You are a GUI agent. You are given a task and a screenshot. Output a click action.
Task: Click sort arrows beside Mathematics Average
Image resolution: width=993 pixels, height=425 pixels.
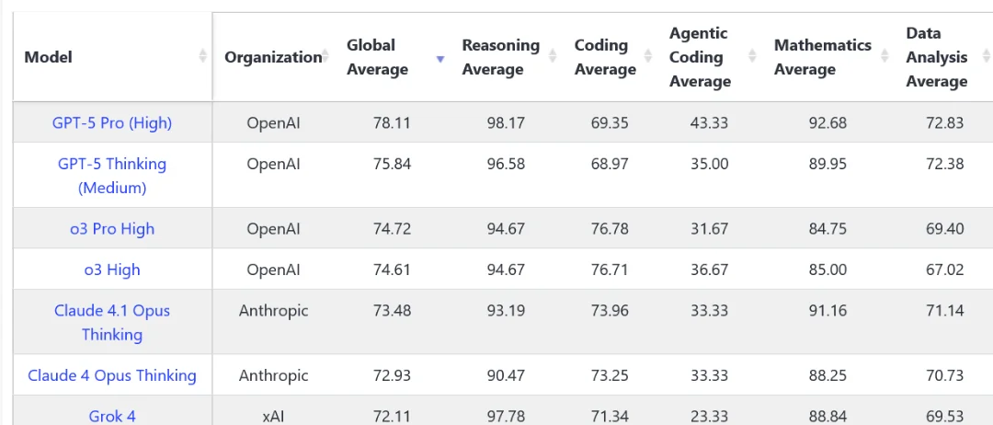(x=886, y=57)
